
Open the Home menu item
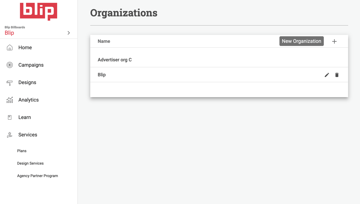click(x=25, y=47)
